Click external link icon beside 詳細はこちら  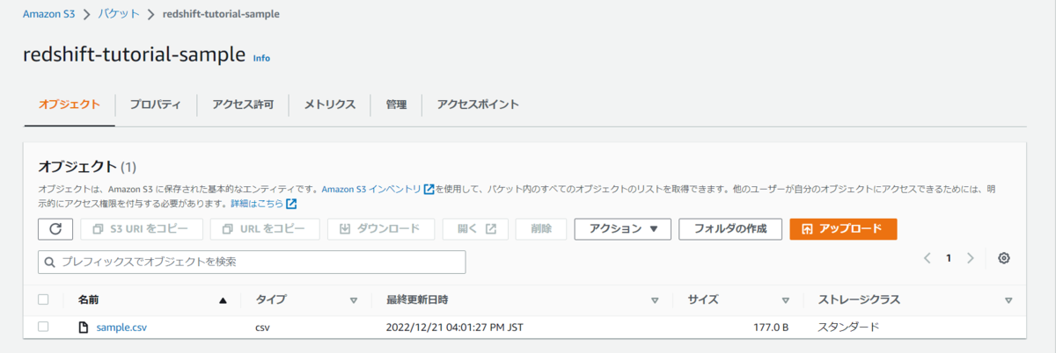[291, 204]
